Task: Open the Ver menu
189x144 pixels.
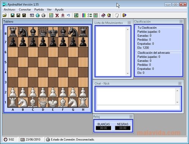Action: coord(49,9)
